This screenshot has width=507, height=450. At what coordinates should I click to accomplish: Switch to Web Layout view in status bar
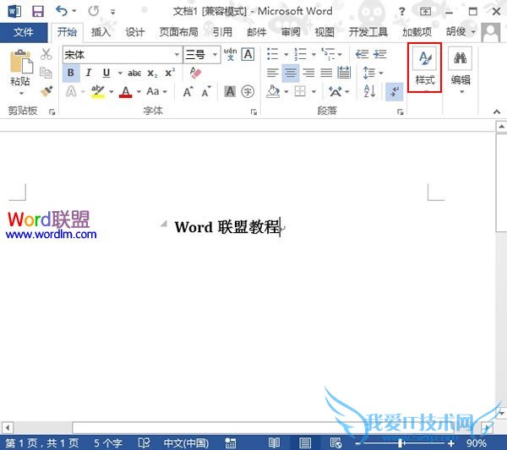(x=335, y=442)
